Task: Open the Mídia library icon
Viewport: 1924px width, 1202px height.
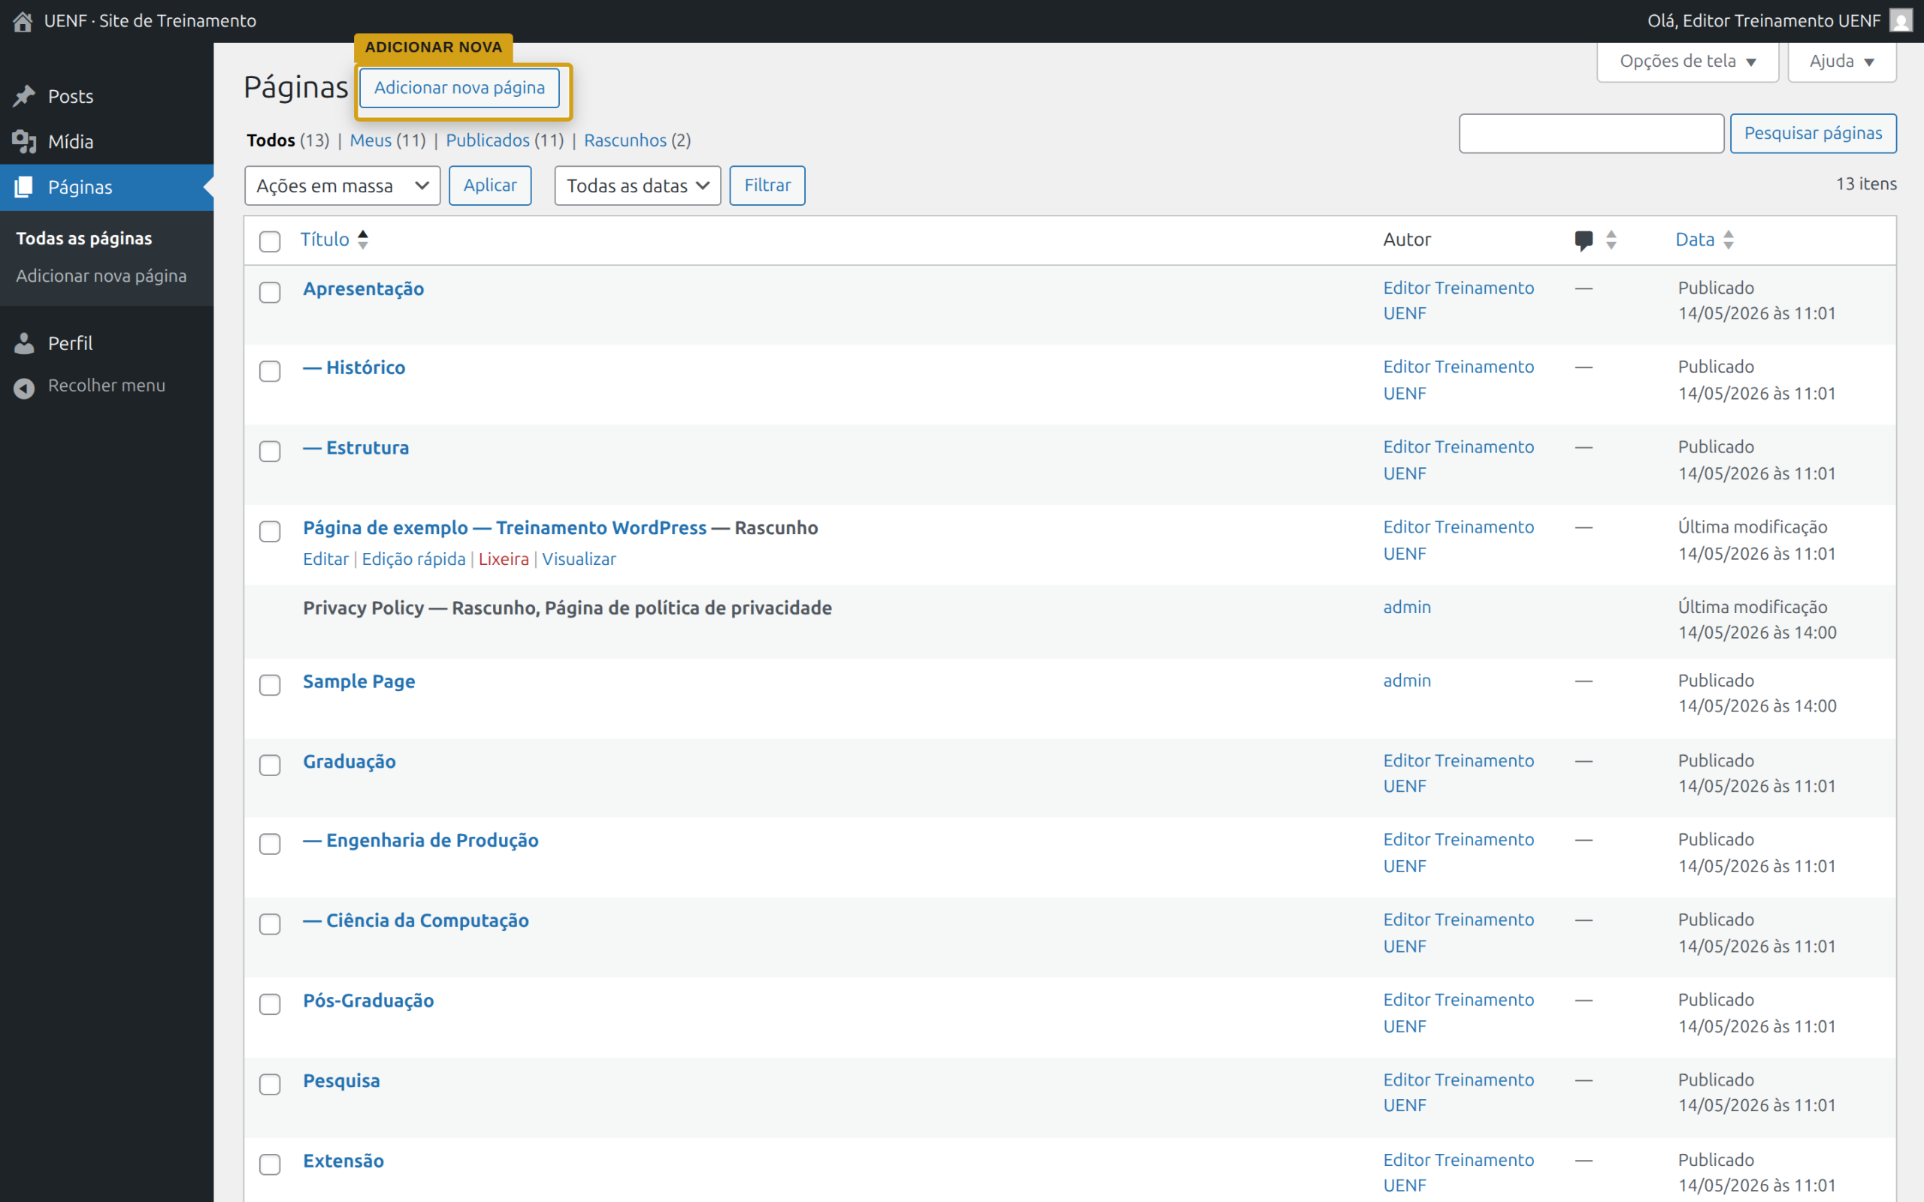Action: click(x=24, y=141)
